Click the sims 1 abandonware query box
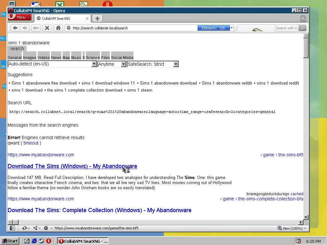 (28, 43)
